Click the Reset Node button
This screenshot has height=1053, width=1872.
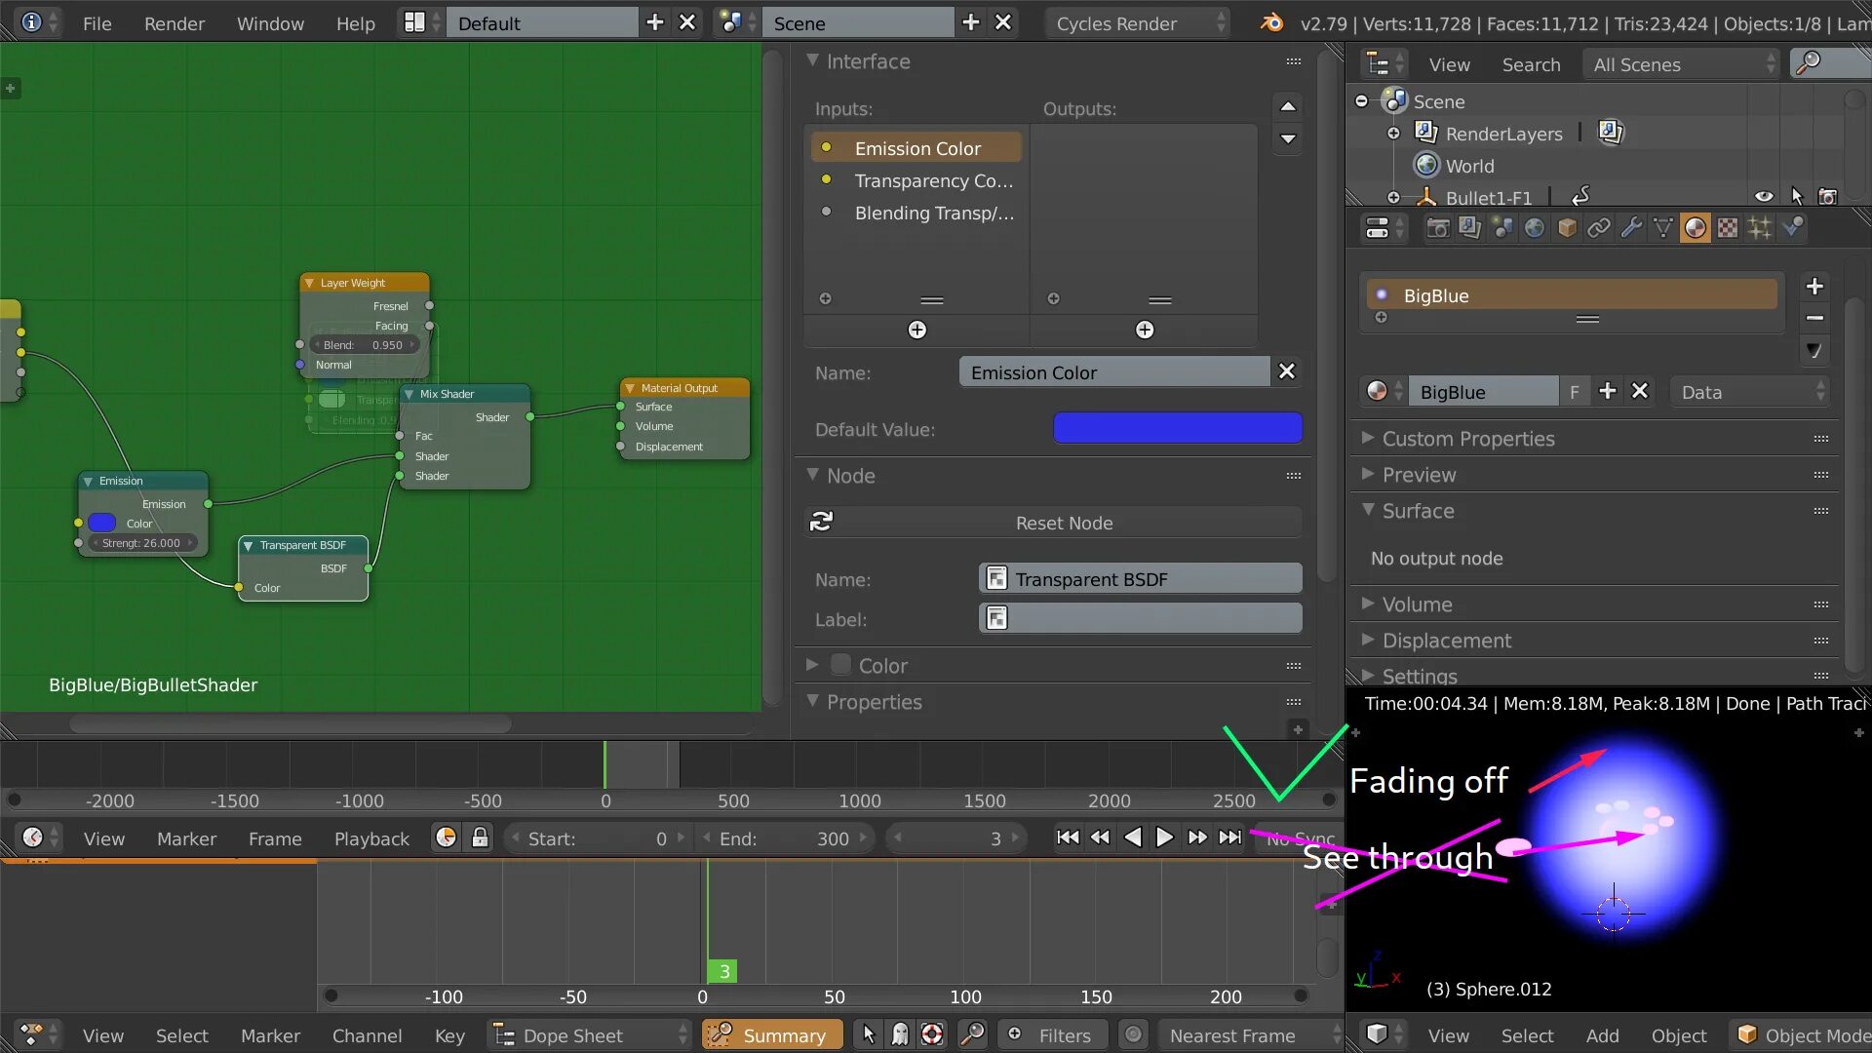pos(1063,523)
